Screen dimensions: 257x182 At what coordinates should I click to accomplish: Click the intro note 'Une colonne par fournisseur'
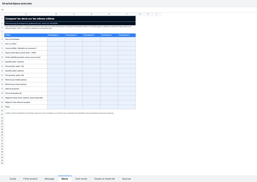point(68,27)
